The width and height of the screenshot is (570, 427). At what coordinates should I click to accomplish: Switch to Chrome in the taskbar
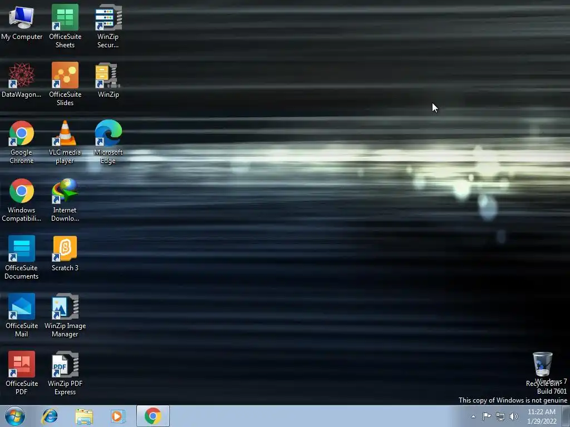(x=153, y=416)
